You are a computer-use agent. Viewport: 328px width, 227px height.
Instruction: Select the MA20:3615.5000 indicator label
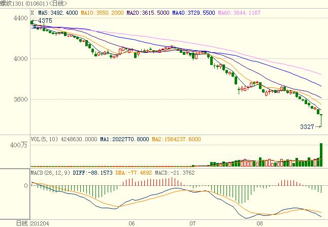tap(148, 13)
